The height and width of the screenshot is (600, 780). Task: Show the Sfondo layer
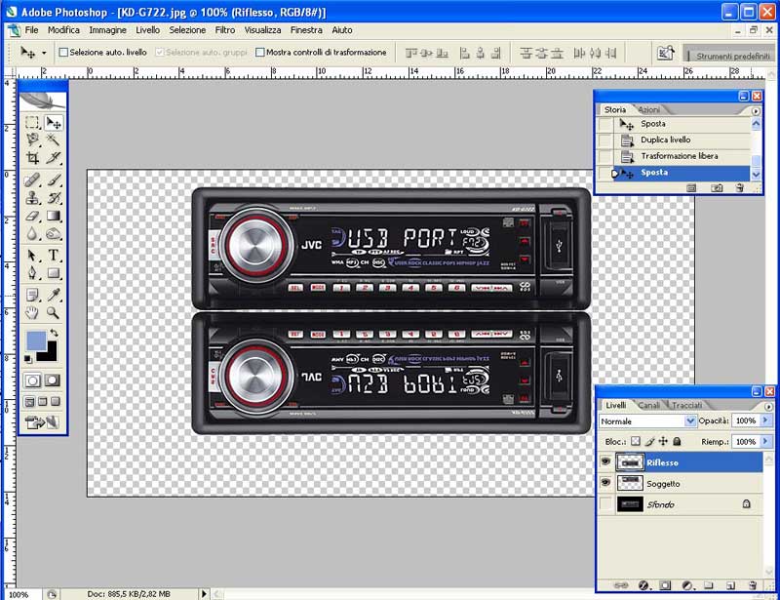[605, 503]
